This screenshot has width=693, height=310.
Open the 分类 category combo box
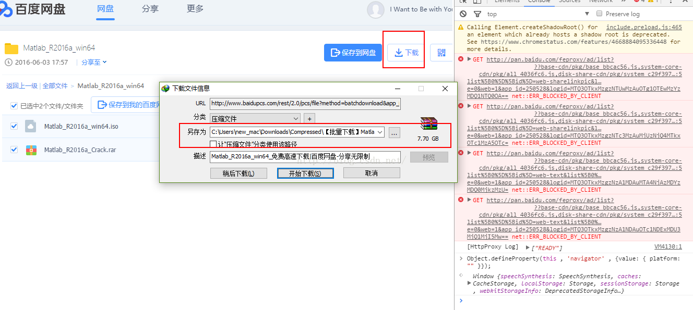point(255,118)
